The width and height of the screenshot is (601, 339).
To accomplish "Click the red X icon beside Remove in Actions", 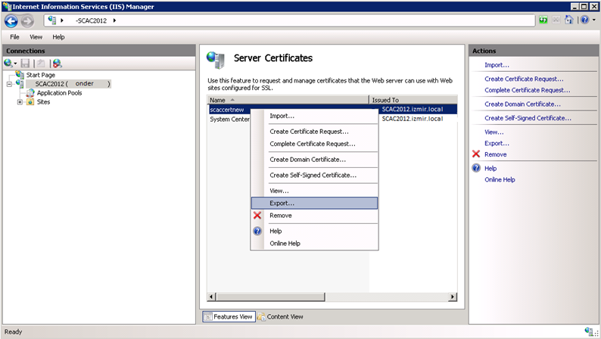I will click(476, 154).
